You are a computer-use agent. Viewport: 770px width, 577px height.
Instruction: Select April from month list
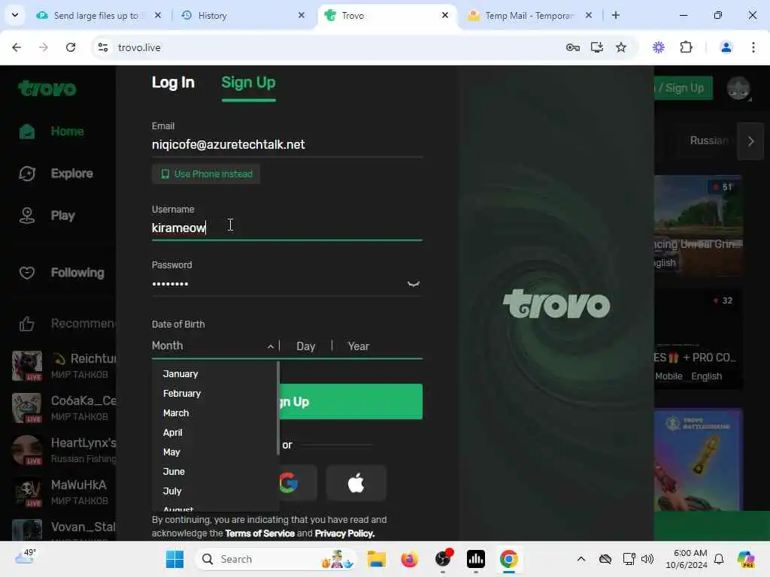click(172, 433)
